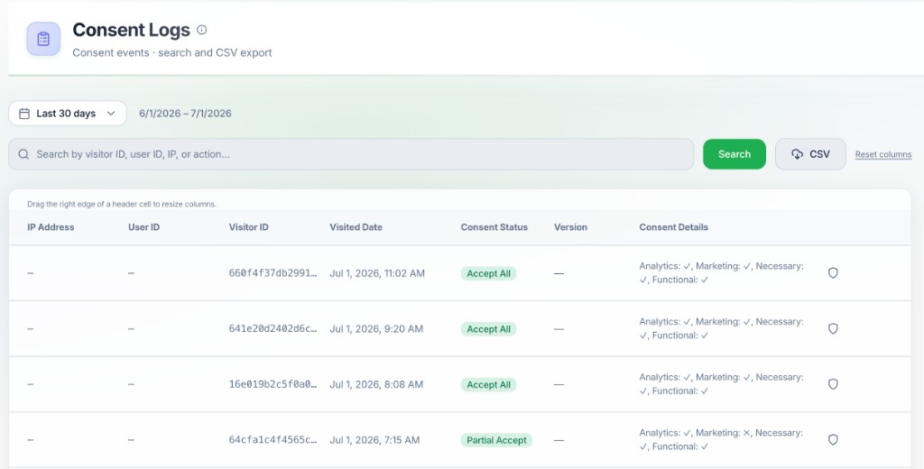924x469 pixels.
Task: Focus the visitor ID search input
Action: click(x=351, y=154)
